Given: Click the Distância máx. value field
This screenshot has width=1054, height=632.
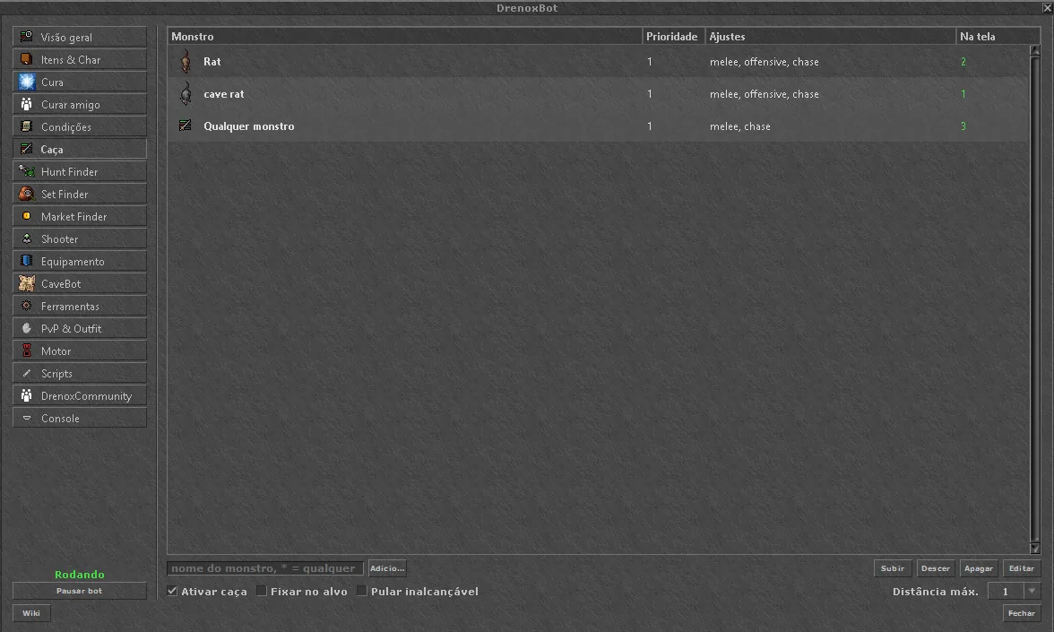Looking at the screenshot, I should (x=1006, y=591).
